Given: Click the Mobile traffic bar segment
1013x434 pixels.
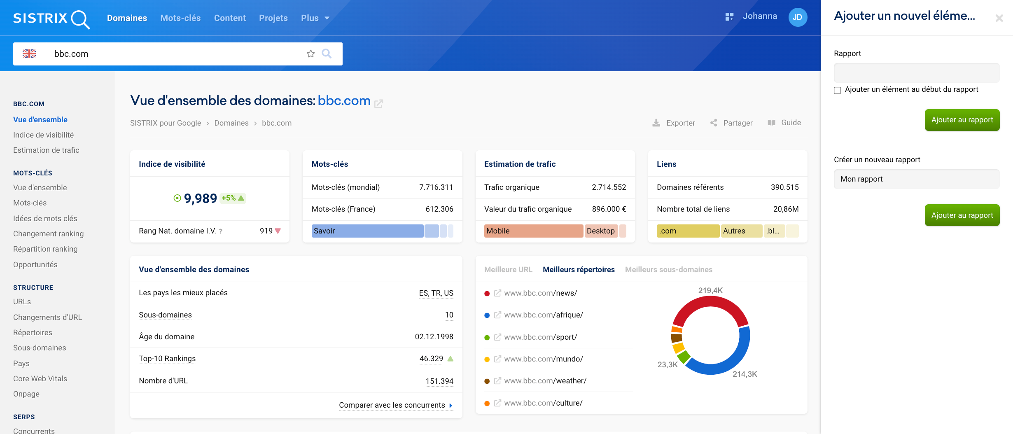Looking at the screenshot, I should click(x=534, y=231).
